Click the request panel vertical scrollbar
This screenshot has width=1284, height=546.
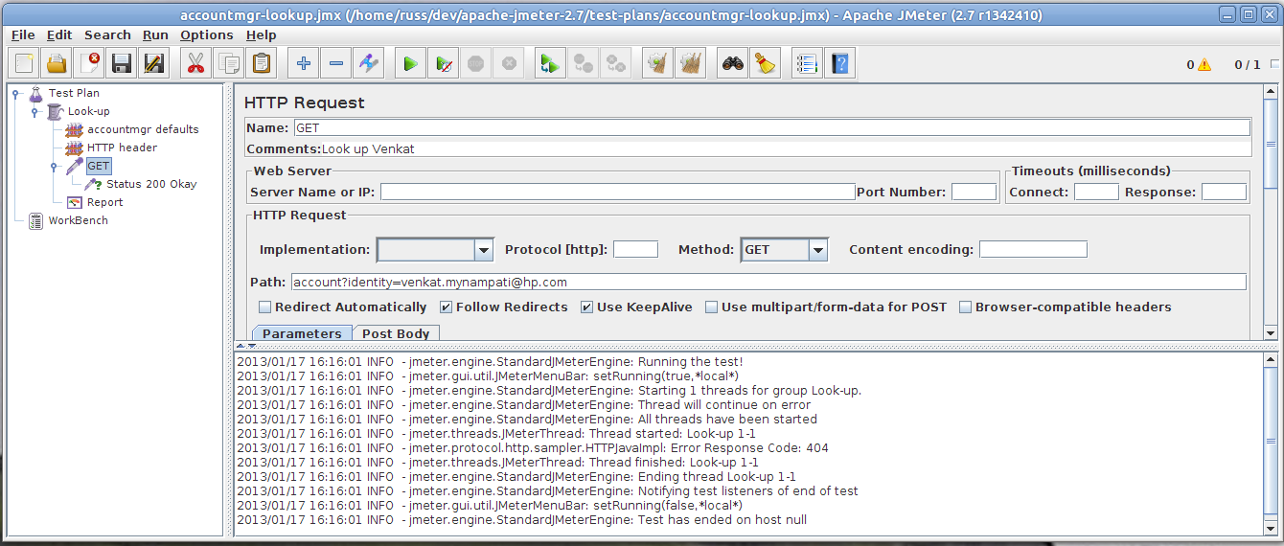1271,211
